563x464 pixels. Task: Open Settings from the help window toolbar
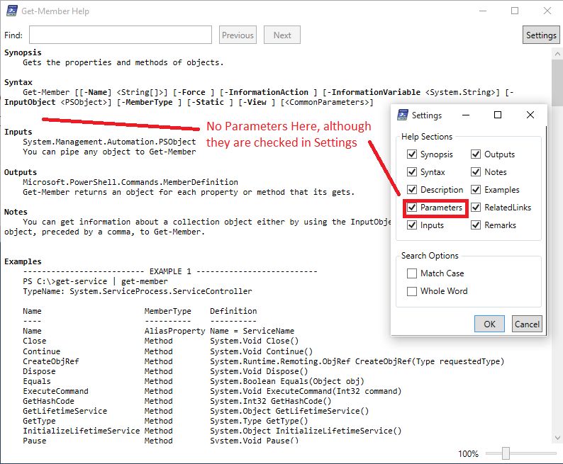coord(541,35)
